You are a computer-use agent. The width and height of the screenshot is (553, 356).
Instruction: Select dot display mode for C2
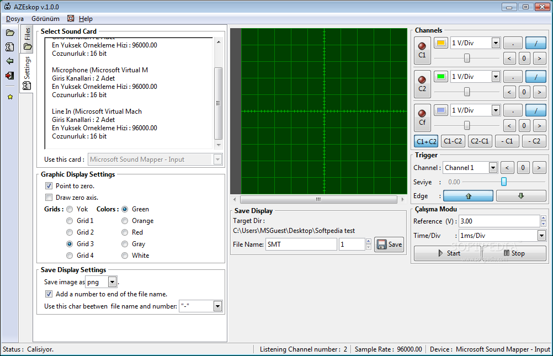pos(513,77)
